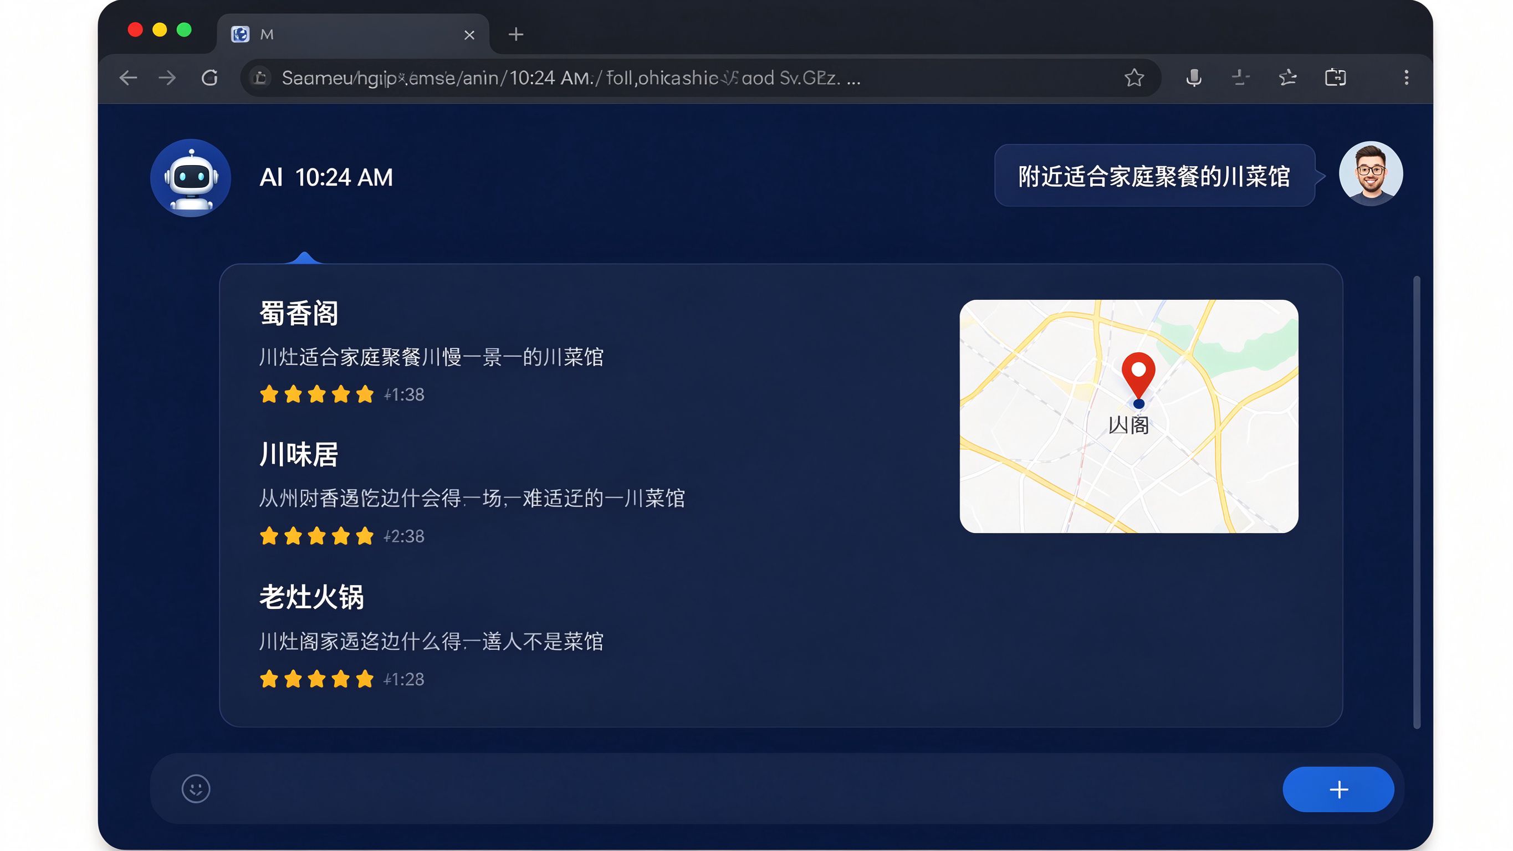
Task: Click the AI robot avatar
Action: [190, 178]
